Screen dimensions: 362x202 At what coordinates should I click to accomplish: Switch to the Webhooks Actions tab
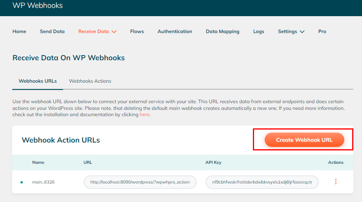[x=90, y=81]
